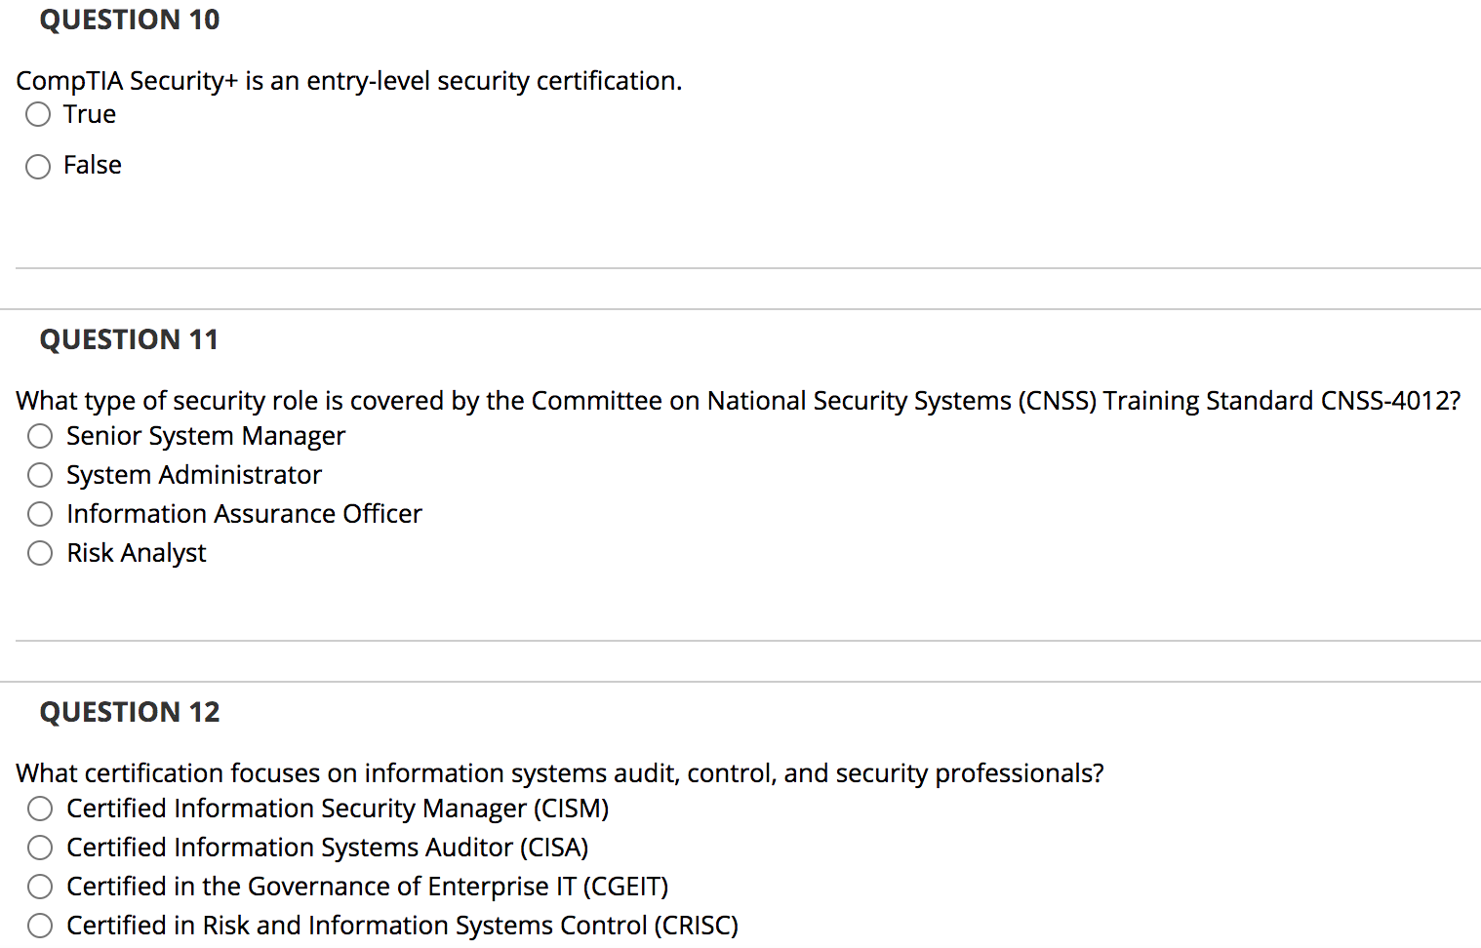Screen dimensions: 1481x948
Task: Click the QUESTION 12 heading
Action: point(130,712)
